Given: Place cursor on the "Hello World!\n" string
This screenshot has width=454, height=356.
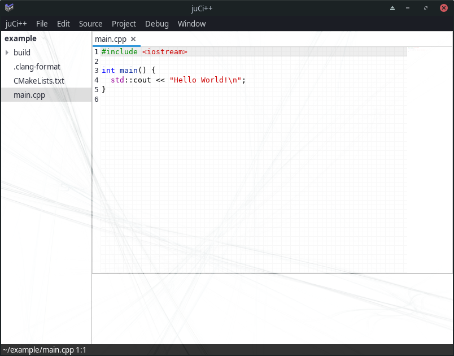Looking at the screenshot, I should pos(206,80).
